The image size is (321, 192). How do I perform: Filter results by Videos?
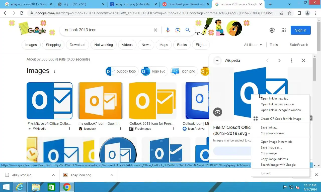pos(127,45)
